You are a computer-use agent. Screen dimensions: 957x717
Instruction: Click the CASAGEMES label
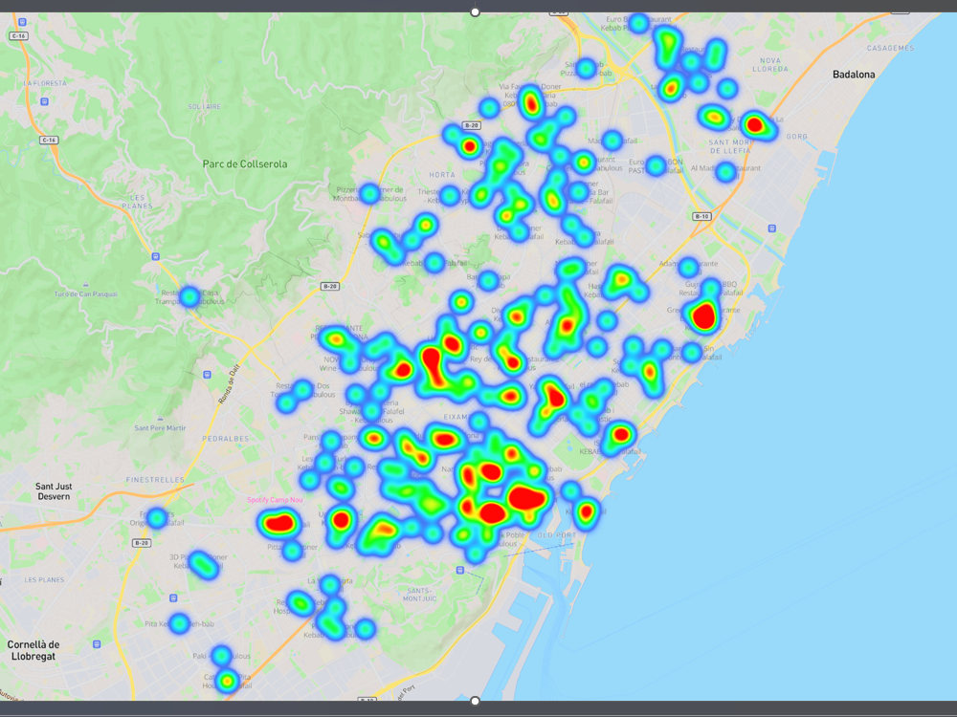(890, 48)
